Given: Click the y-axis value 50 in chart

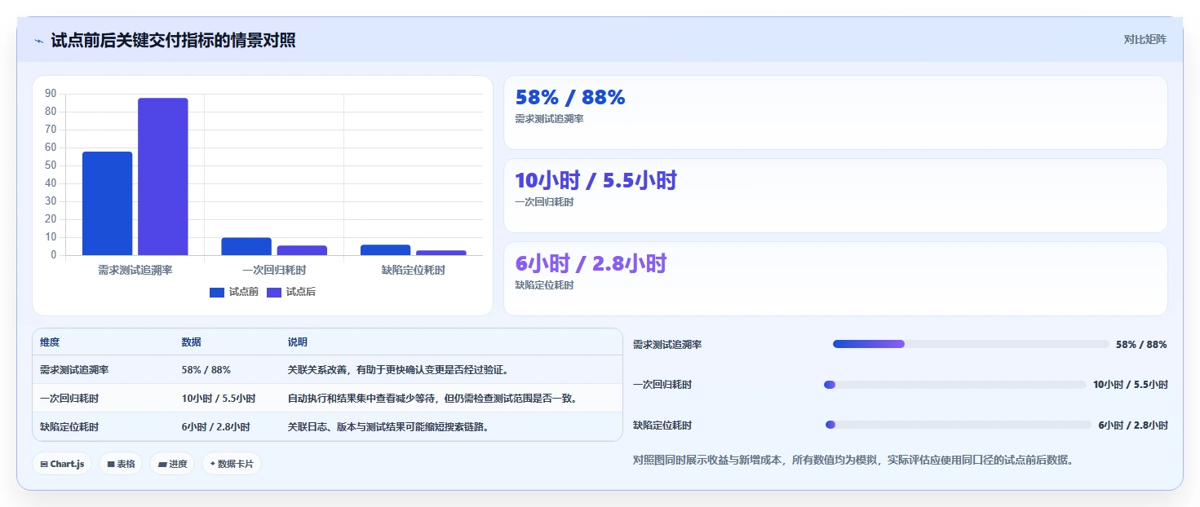Looking at the screenshot, I should pos(51,165).
